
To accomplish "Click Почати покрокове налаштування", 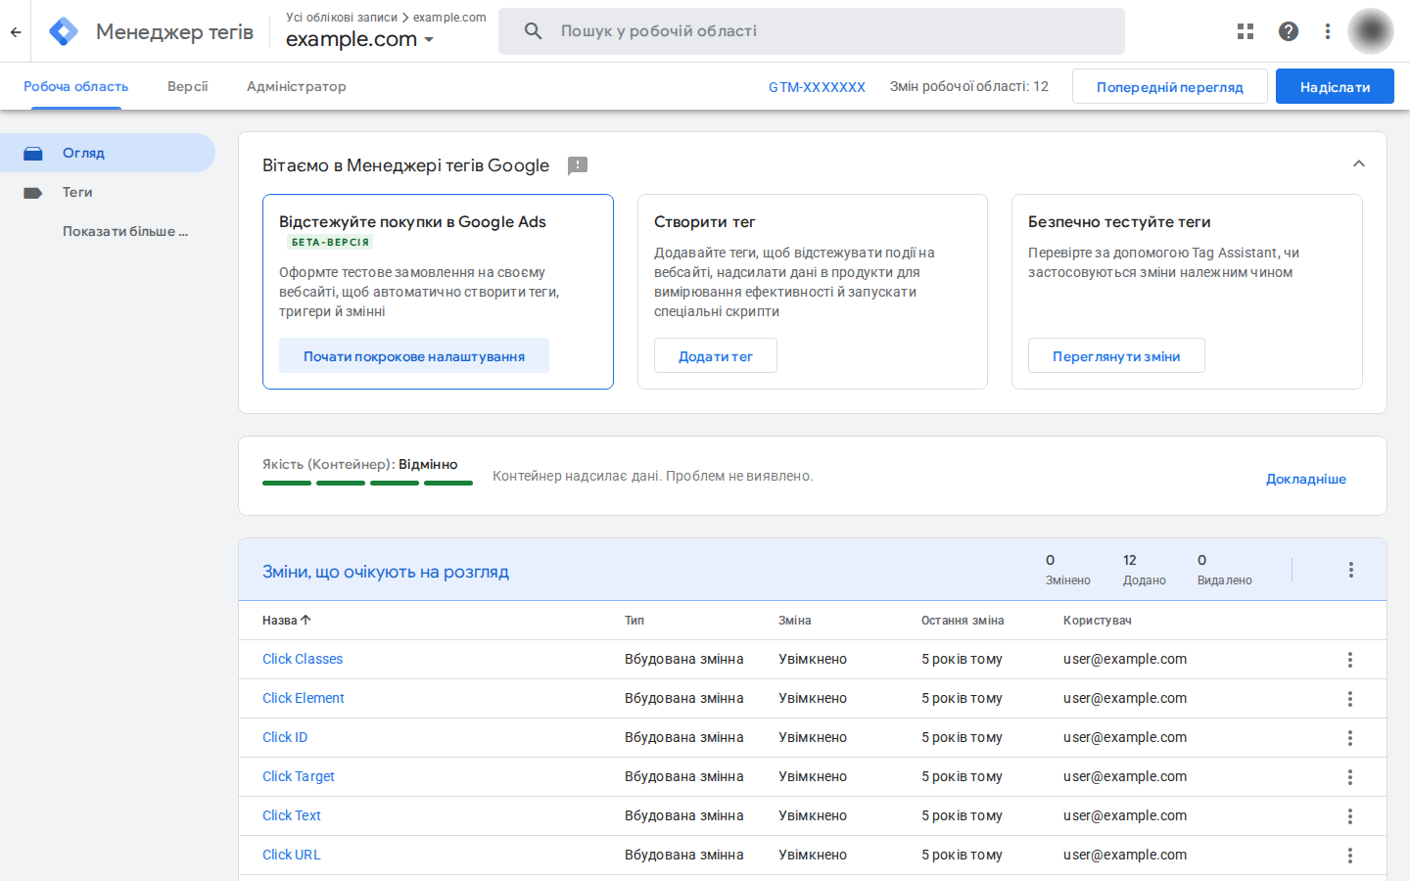I will click(414, 356).
